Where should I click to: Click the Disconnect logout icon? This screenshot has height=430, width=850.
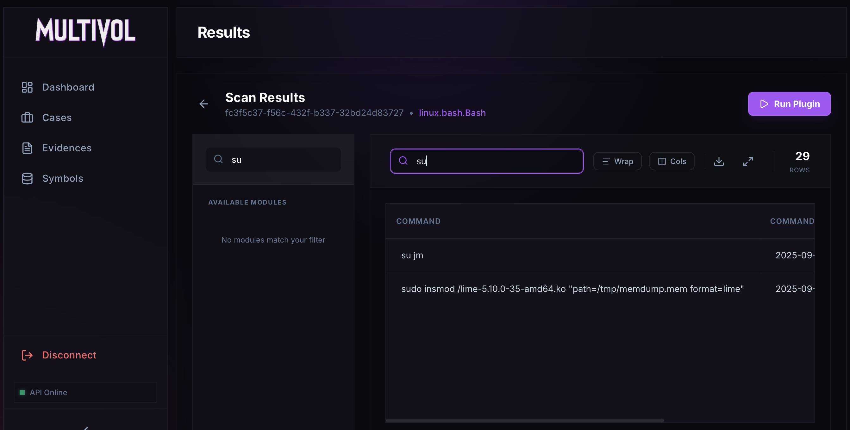27,355
